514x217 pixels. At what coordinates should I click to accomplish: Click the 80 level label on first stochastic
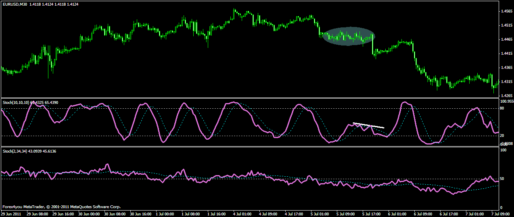pyautogui.click(x=502, y=109)
